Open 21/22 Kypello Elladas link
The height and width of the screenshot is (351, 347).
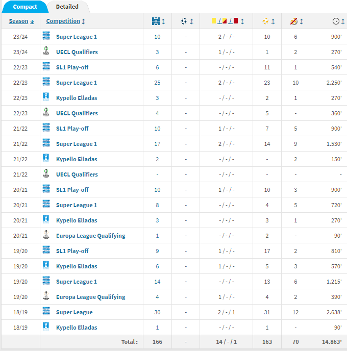tap(77, 159)
